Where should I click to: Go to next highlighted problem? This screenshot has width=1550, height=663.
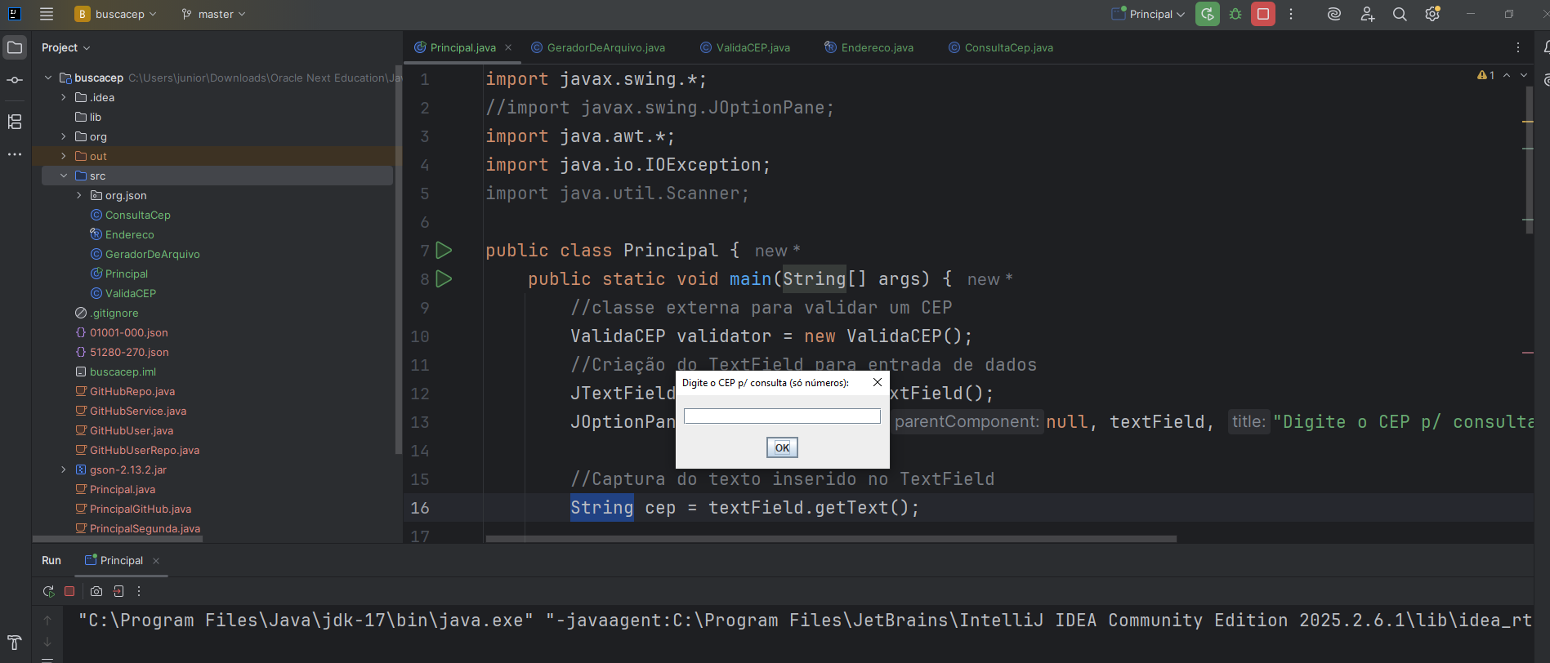pyautogui.click(x=1524, y=75)
